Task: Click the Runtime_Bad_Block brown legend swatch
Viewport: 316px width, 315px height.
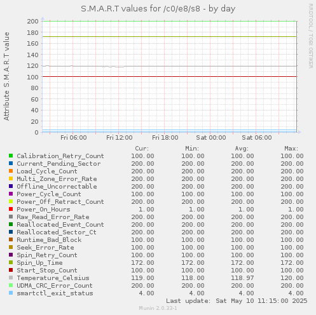Action: 11,239
